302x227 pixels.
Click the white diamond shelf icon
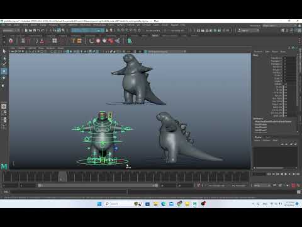click(104, 41)
